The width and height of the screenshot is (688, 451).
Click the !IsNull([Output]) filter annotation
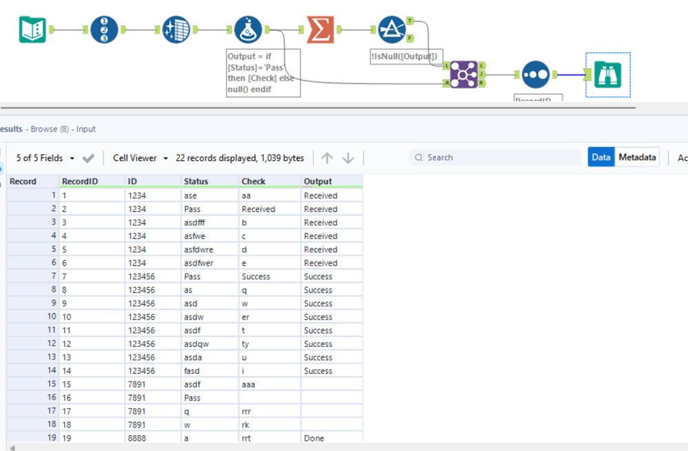[406, 56]
